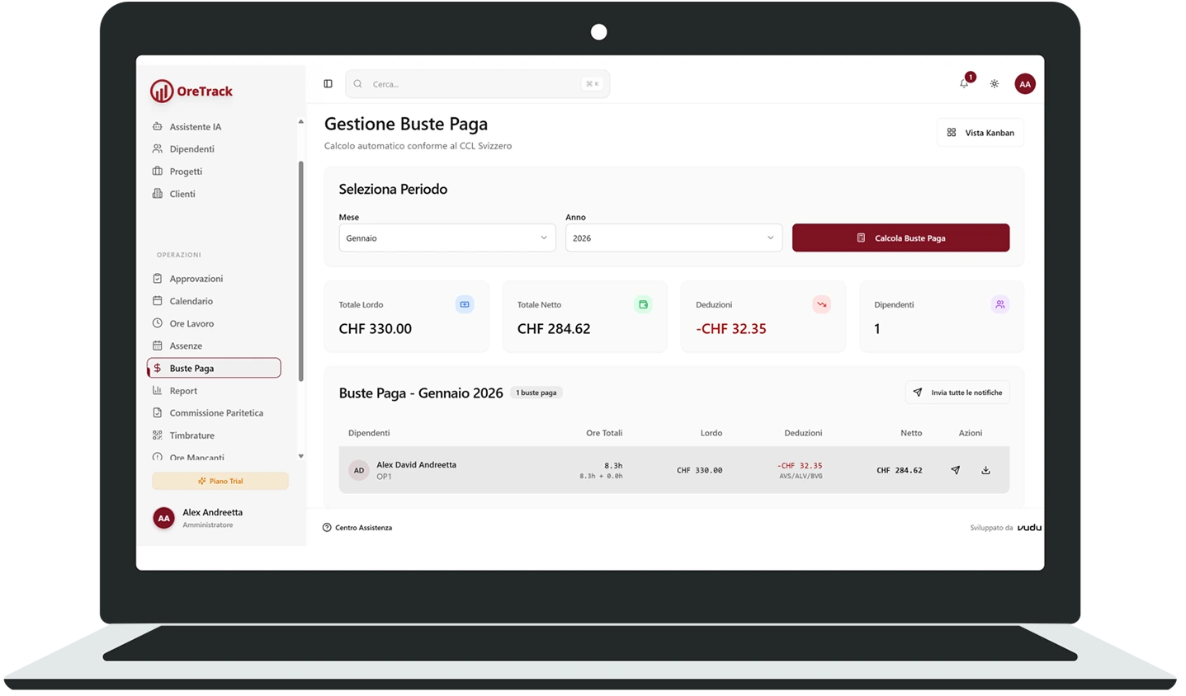Viewport: 1186px width, 696px height.
Task: Toggle the sidebar collapse icon
Action: [x=328, y=83]
